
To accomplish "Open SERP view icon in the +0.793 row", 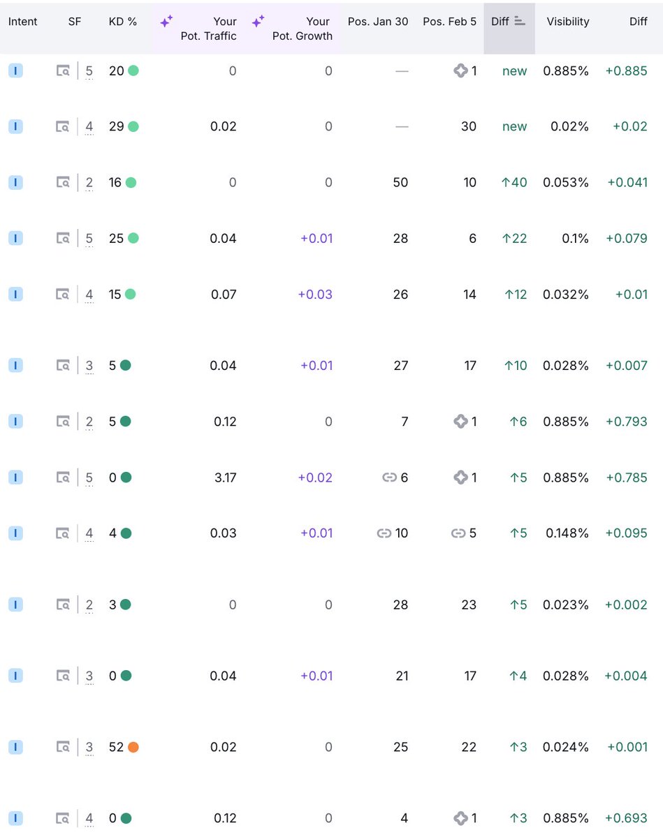I will click(63, 422).
